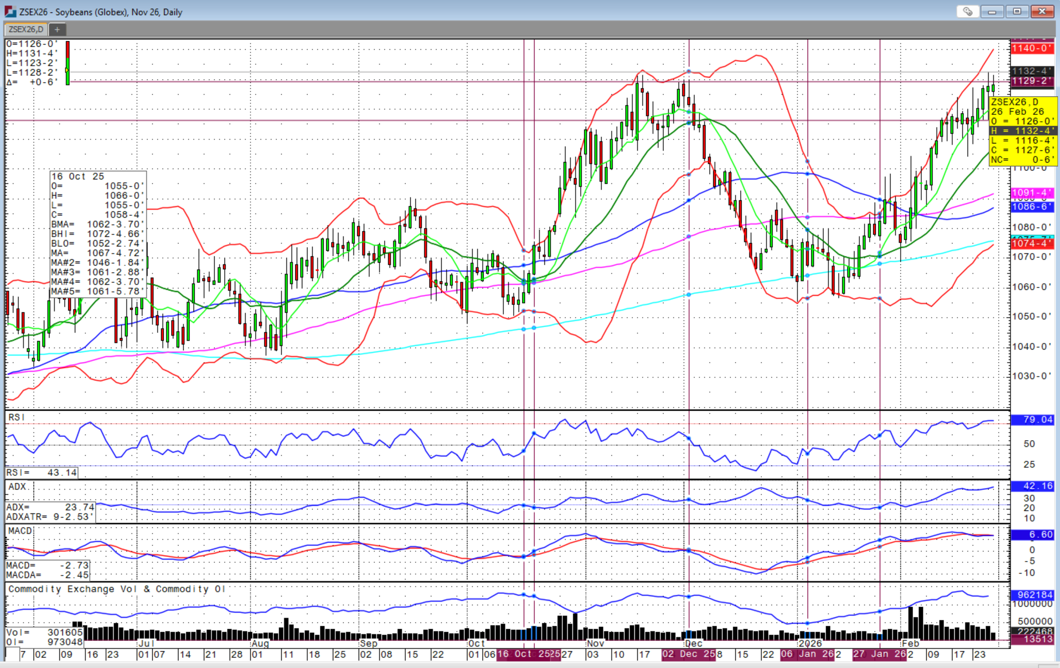Select the 27 Jan 26 date marker
The width and height of the screenshot is (1060, 668).
click(x=879, y=654)
